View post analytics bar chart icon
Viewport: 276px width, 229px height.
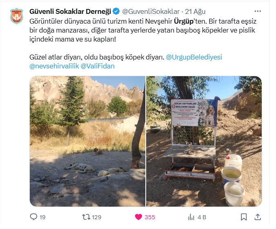click(191, 217)
